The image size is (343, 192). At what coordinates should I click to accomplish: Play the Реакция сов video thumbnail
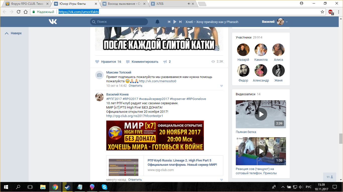tap(261, 151)
